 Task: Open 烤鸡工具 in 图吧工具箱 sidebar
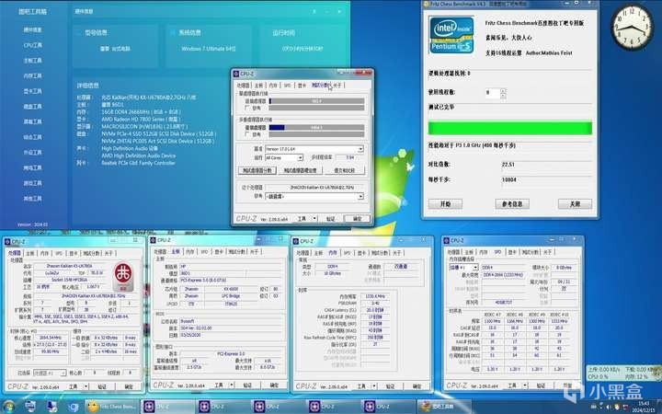(32, 167)
